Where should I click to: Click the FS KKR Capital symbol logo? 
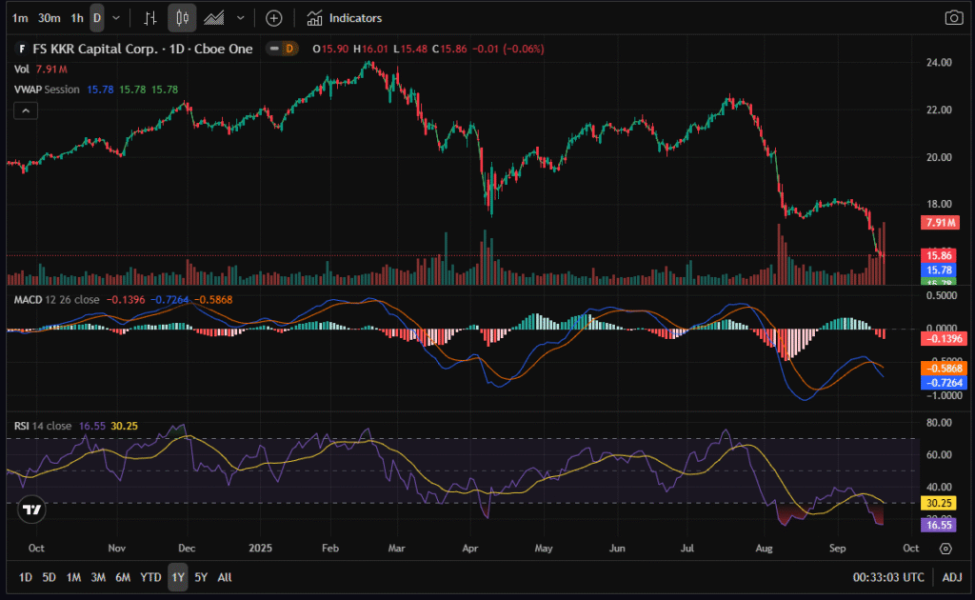[x=23, y=49]
